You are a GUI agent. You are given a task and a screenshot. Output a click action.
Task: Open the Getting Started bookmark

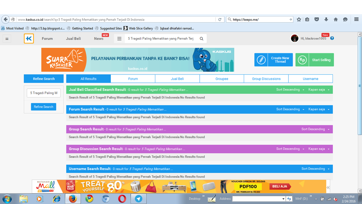point(80,28)
